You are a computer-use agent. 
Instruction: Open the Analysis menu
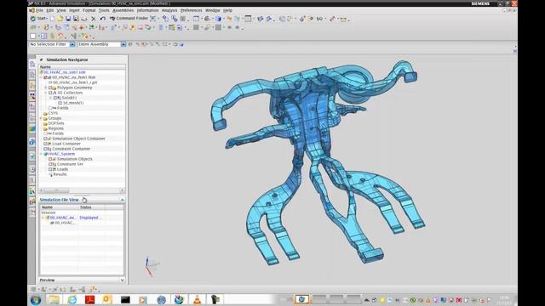[x=169, y=10]
